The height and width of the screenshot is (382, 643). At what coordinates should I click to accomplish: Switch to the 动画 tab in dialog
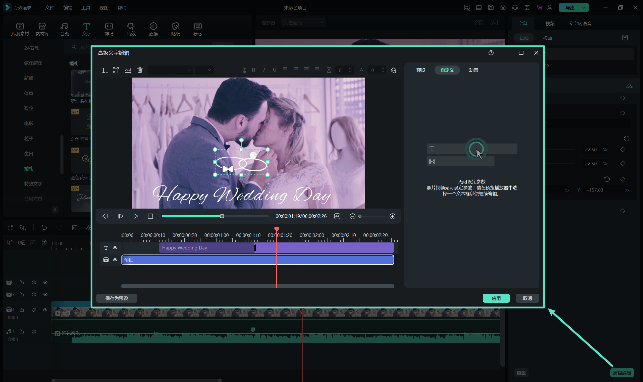click(x=473, y=70)
